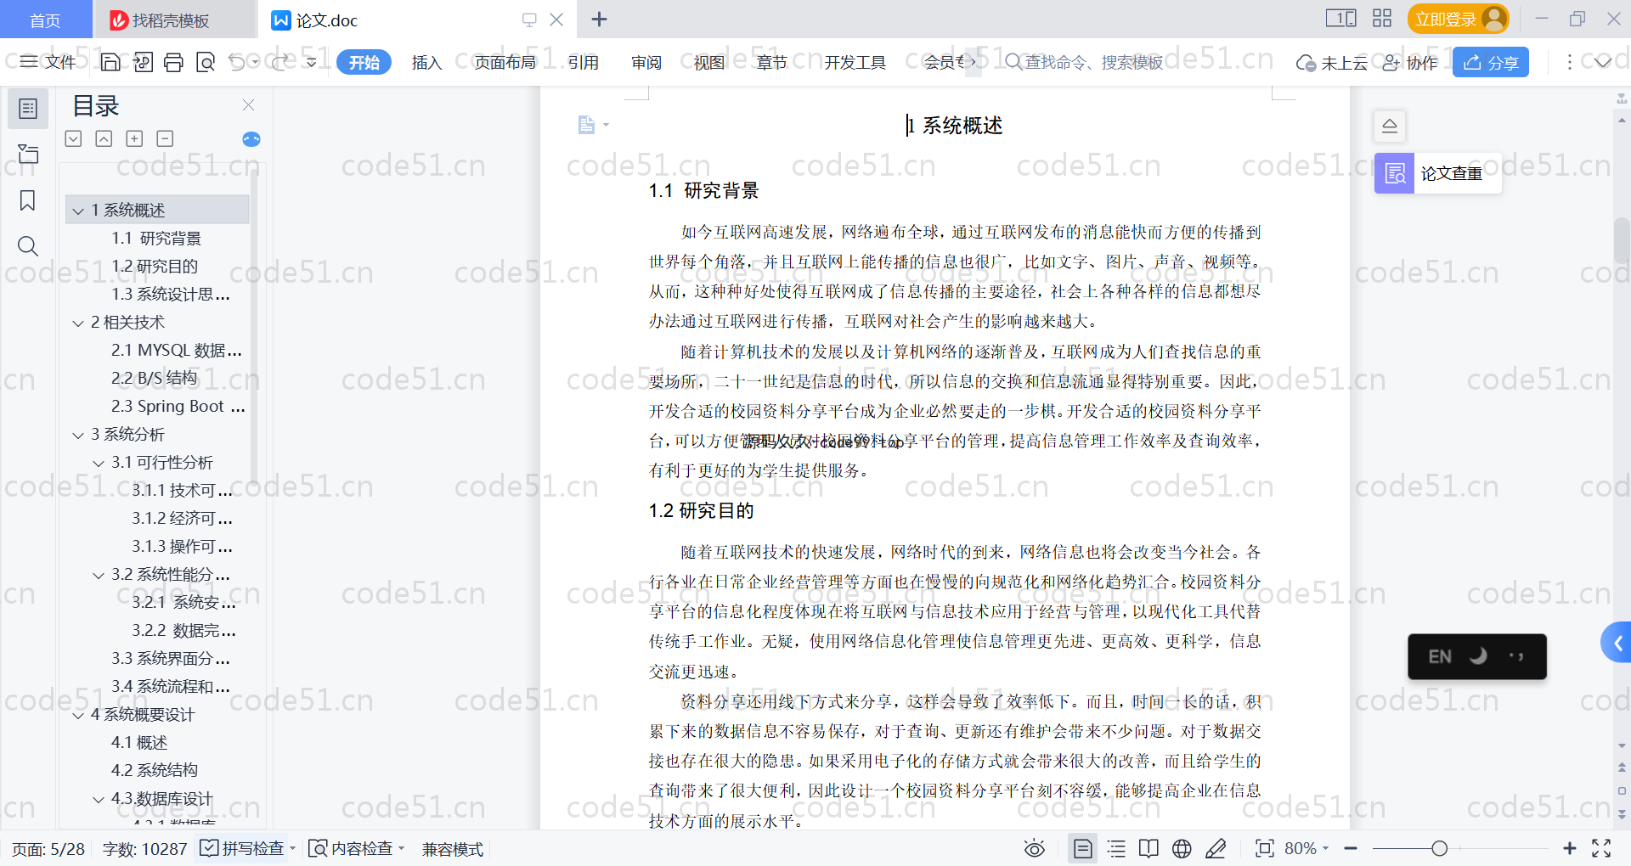Toggle the punctuation mode in input method bar
This screenshot has height=866, width=1631.
click(x=1516, y=656)
